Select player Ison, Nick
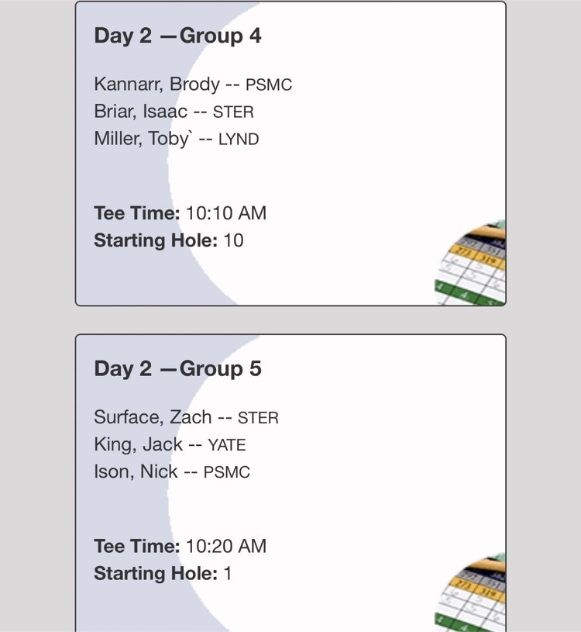This screenshot has height=632, width=581. tap(136, 471)
